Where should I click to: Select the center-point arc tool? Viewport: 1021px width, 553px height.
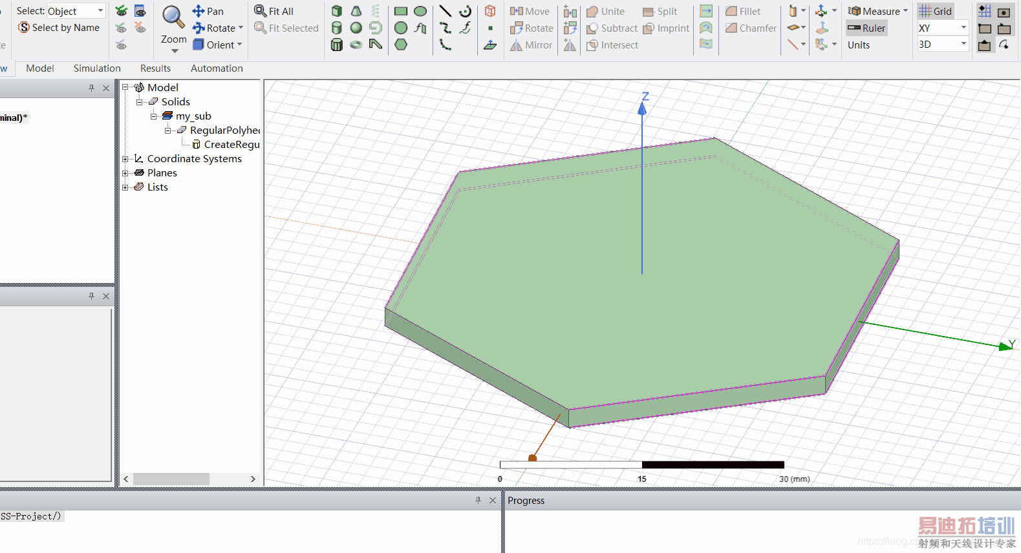click(x=465, y=11)
